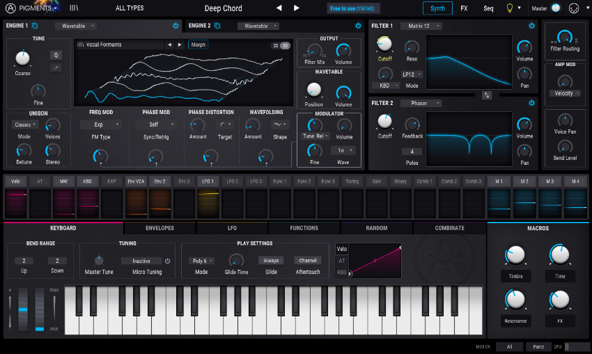Open Poly 6 play mode dropdown
592x354 pixels.
tap(201, 261)
